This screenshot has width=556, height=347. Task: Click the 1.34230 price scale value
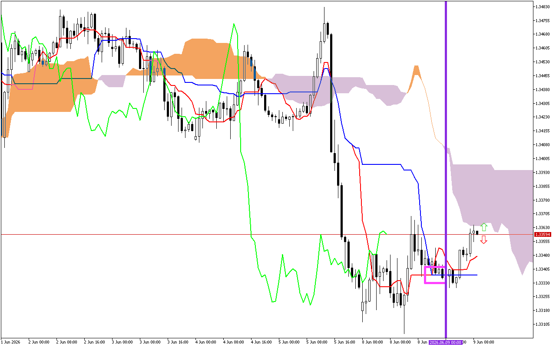click(543, 117)
